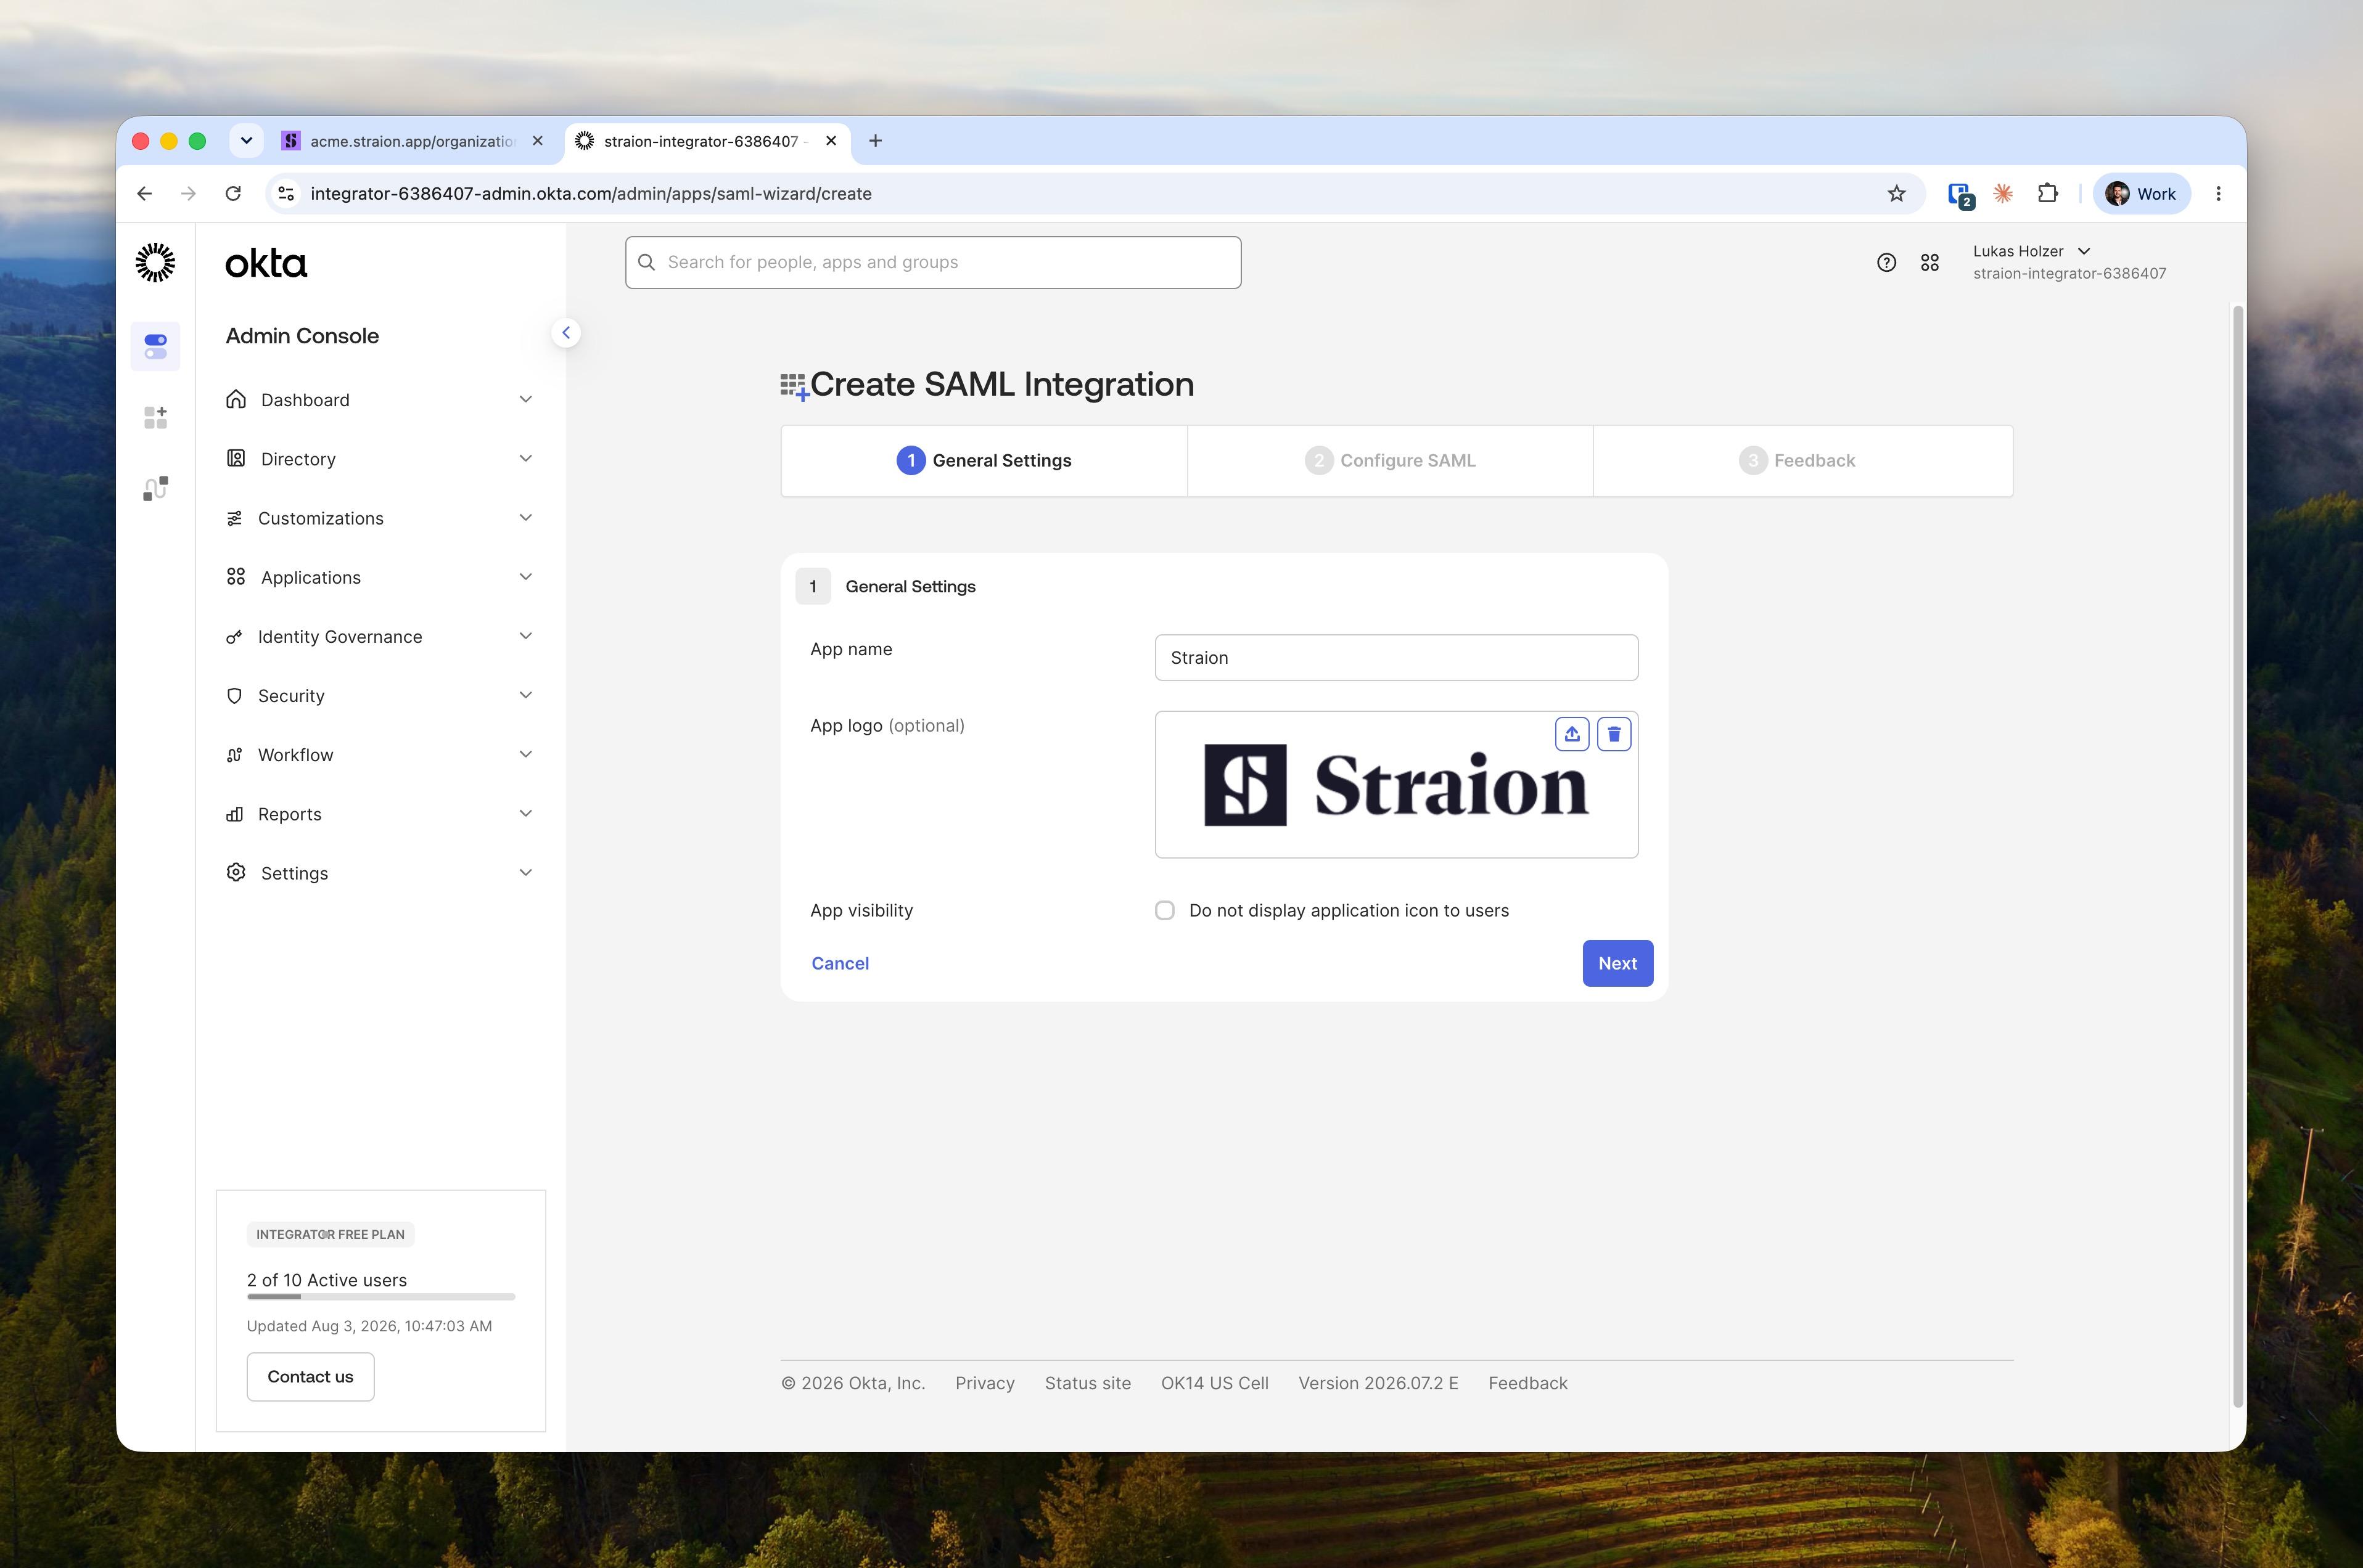View site information icon in address bar
Screen dimensions: 2363x1568
tap(286, 194)
